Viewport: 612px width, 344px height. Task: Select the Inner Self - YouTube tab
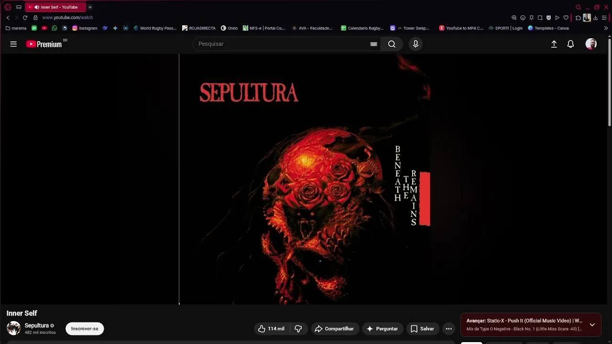click(x=55, y=7)
